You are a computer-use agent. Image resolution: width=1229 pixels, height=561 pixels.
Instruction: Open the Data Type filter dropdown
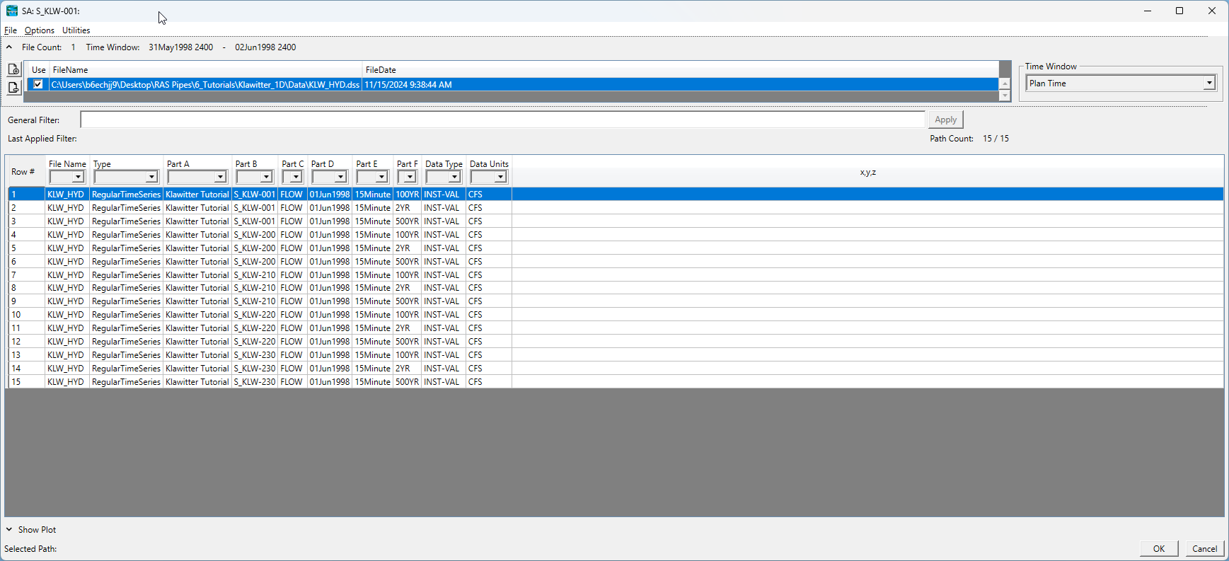click(454, 177)
